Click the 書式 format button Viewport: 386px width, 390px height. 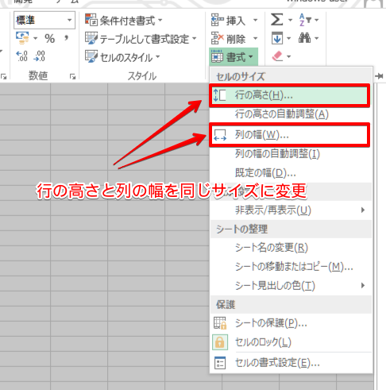(x=233, y=56)
